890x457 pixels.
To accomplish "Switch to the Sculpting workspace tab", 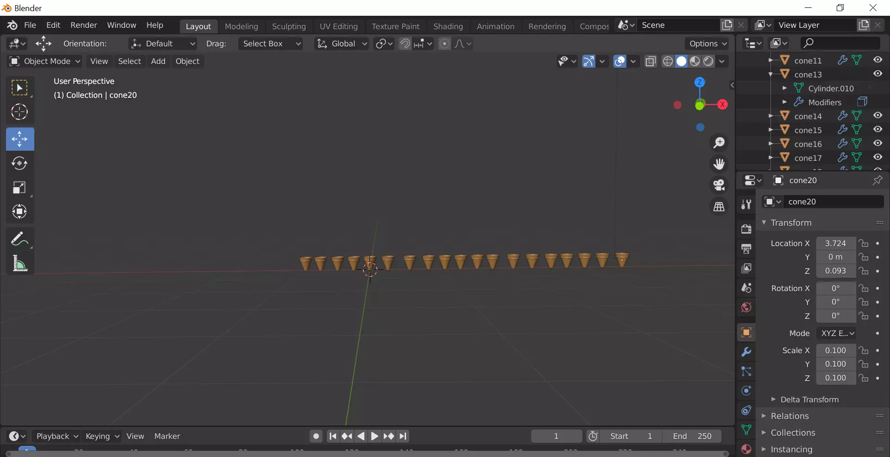I will pos(289,26).
